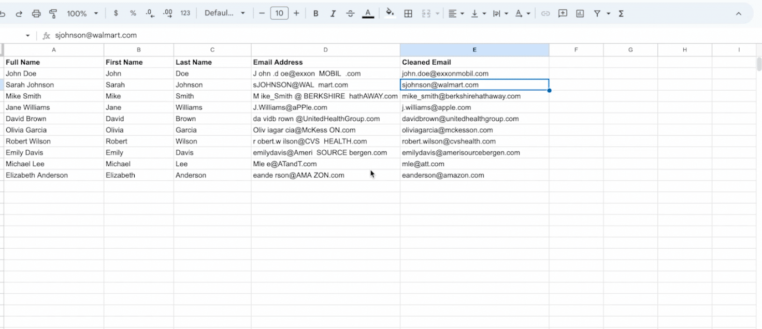This screenshot has width=762, height=329.
Task: Activate the paint format roller
Action: pos(53,13)
